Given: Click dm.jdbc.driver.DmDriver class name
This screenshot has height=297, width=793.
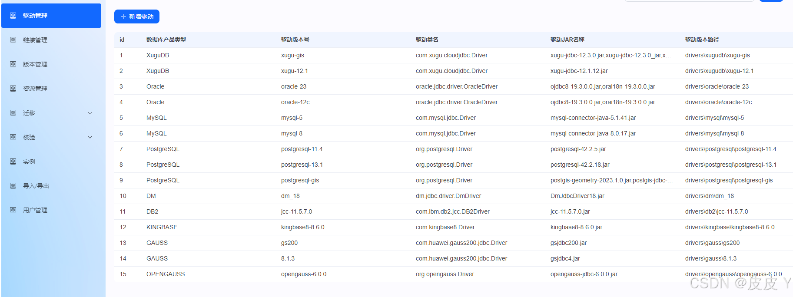Looking at the screenshot, I should coord(448,196).
